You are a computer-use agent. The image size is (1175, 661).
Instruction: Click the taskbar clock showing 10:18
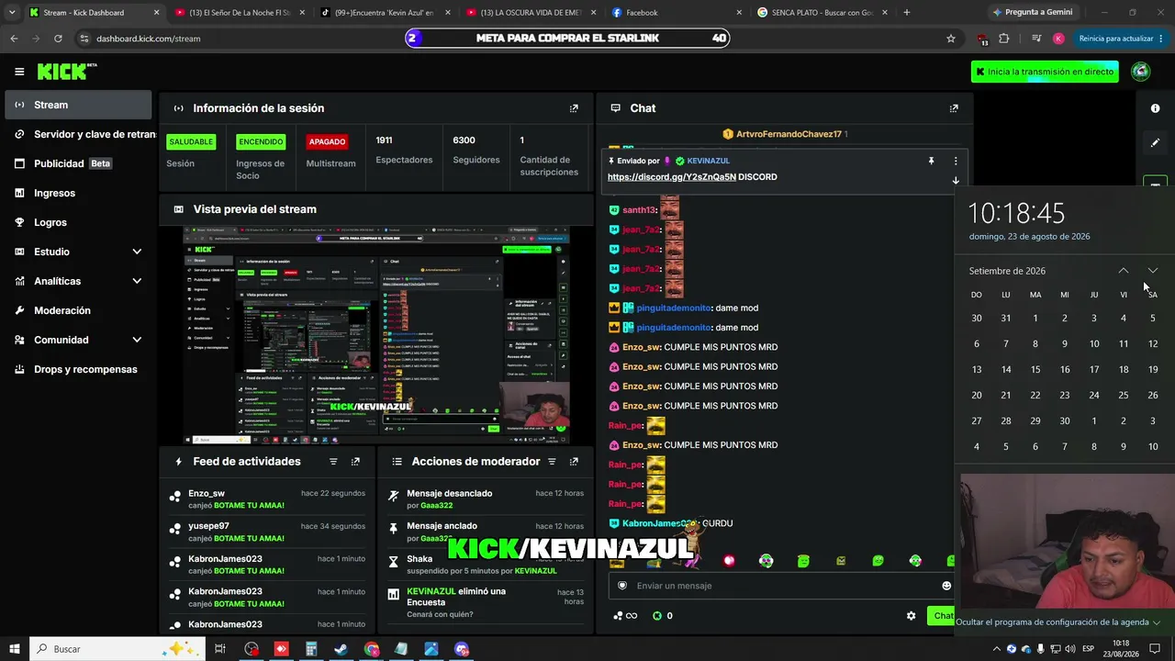(x=1121, y=649)
